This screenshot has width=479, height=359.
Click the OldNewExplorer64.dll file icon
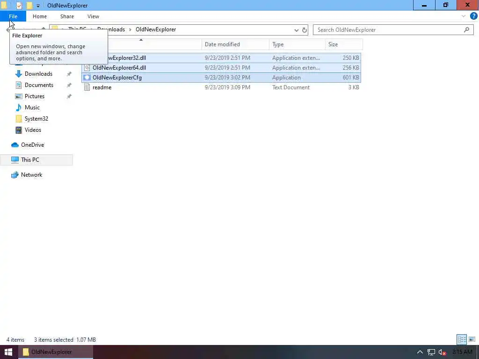87,67
